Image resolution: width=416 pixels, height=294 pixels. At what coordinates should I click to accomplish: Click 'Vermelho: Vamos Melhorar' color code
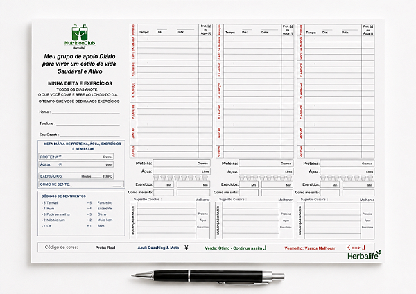point(310,248)
